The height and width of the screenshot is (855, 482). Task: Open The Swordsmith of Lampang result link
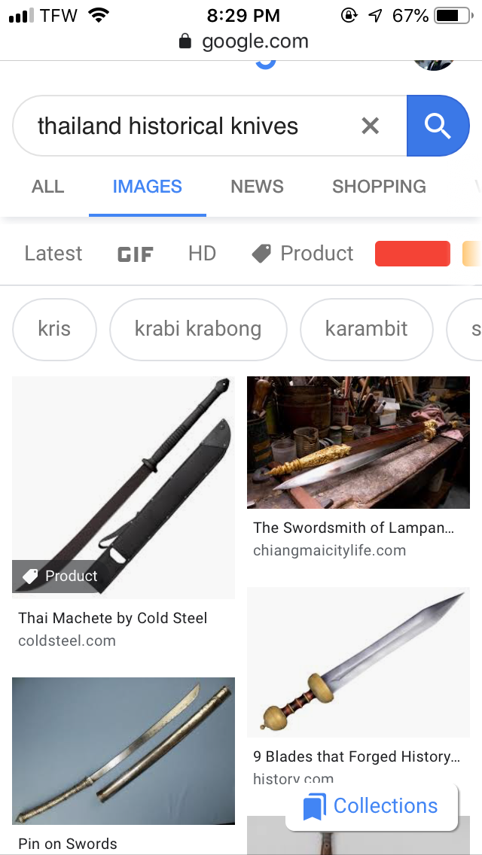tap(354, 528)
